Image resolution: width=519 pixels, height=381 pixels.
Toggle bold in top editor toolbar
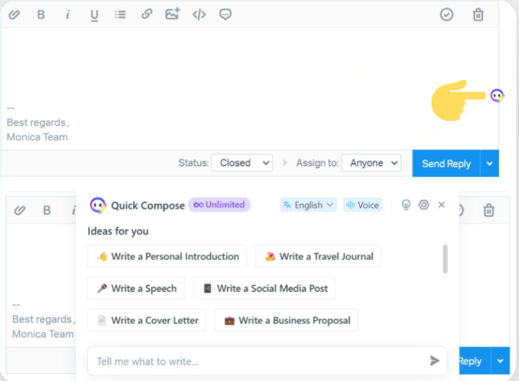coord(41,14)
